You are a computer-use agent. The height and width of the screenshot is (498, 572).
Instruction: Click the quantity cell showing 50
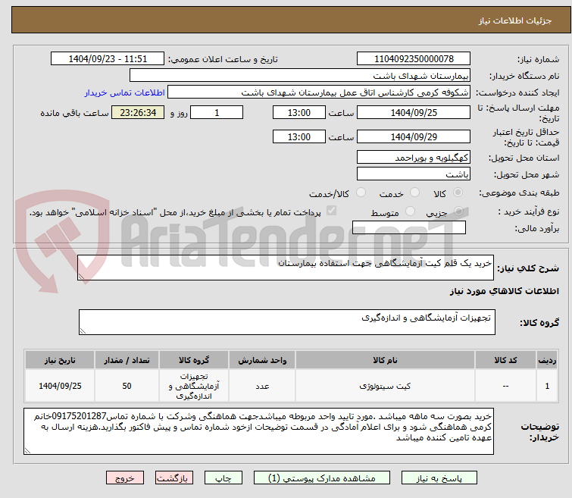tap(127, 386)
